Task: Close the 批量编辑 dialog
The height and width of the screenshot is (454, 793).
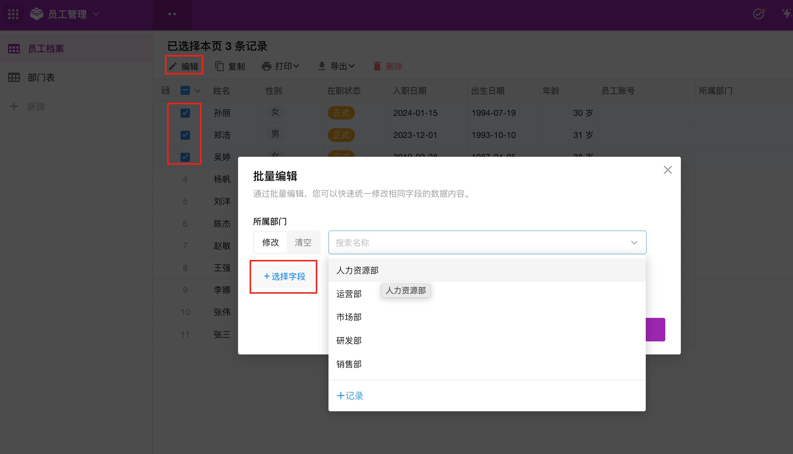Action: point(667,170)
